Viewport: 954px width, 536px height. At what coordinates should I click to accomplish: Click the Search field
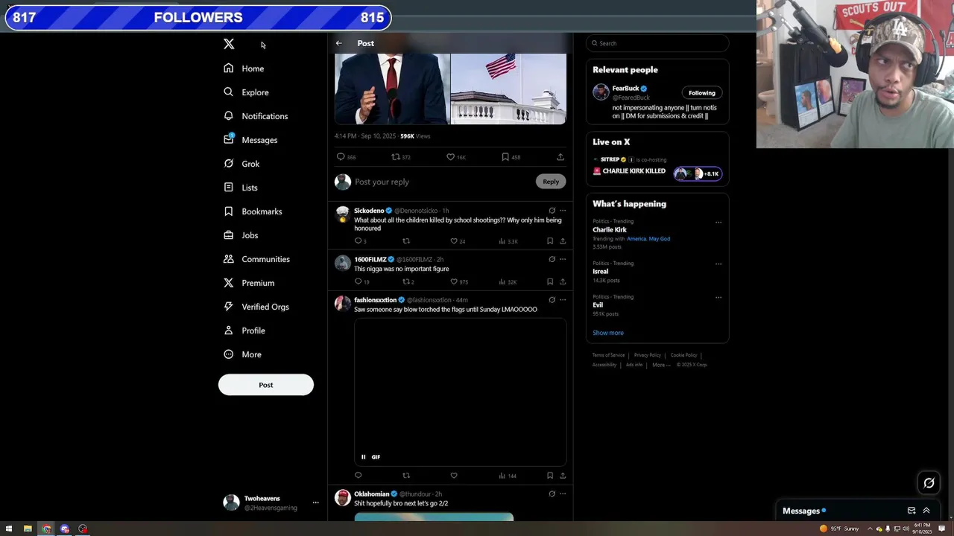tap(657, 43)
